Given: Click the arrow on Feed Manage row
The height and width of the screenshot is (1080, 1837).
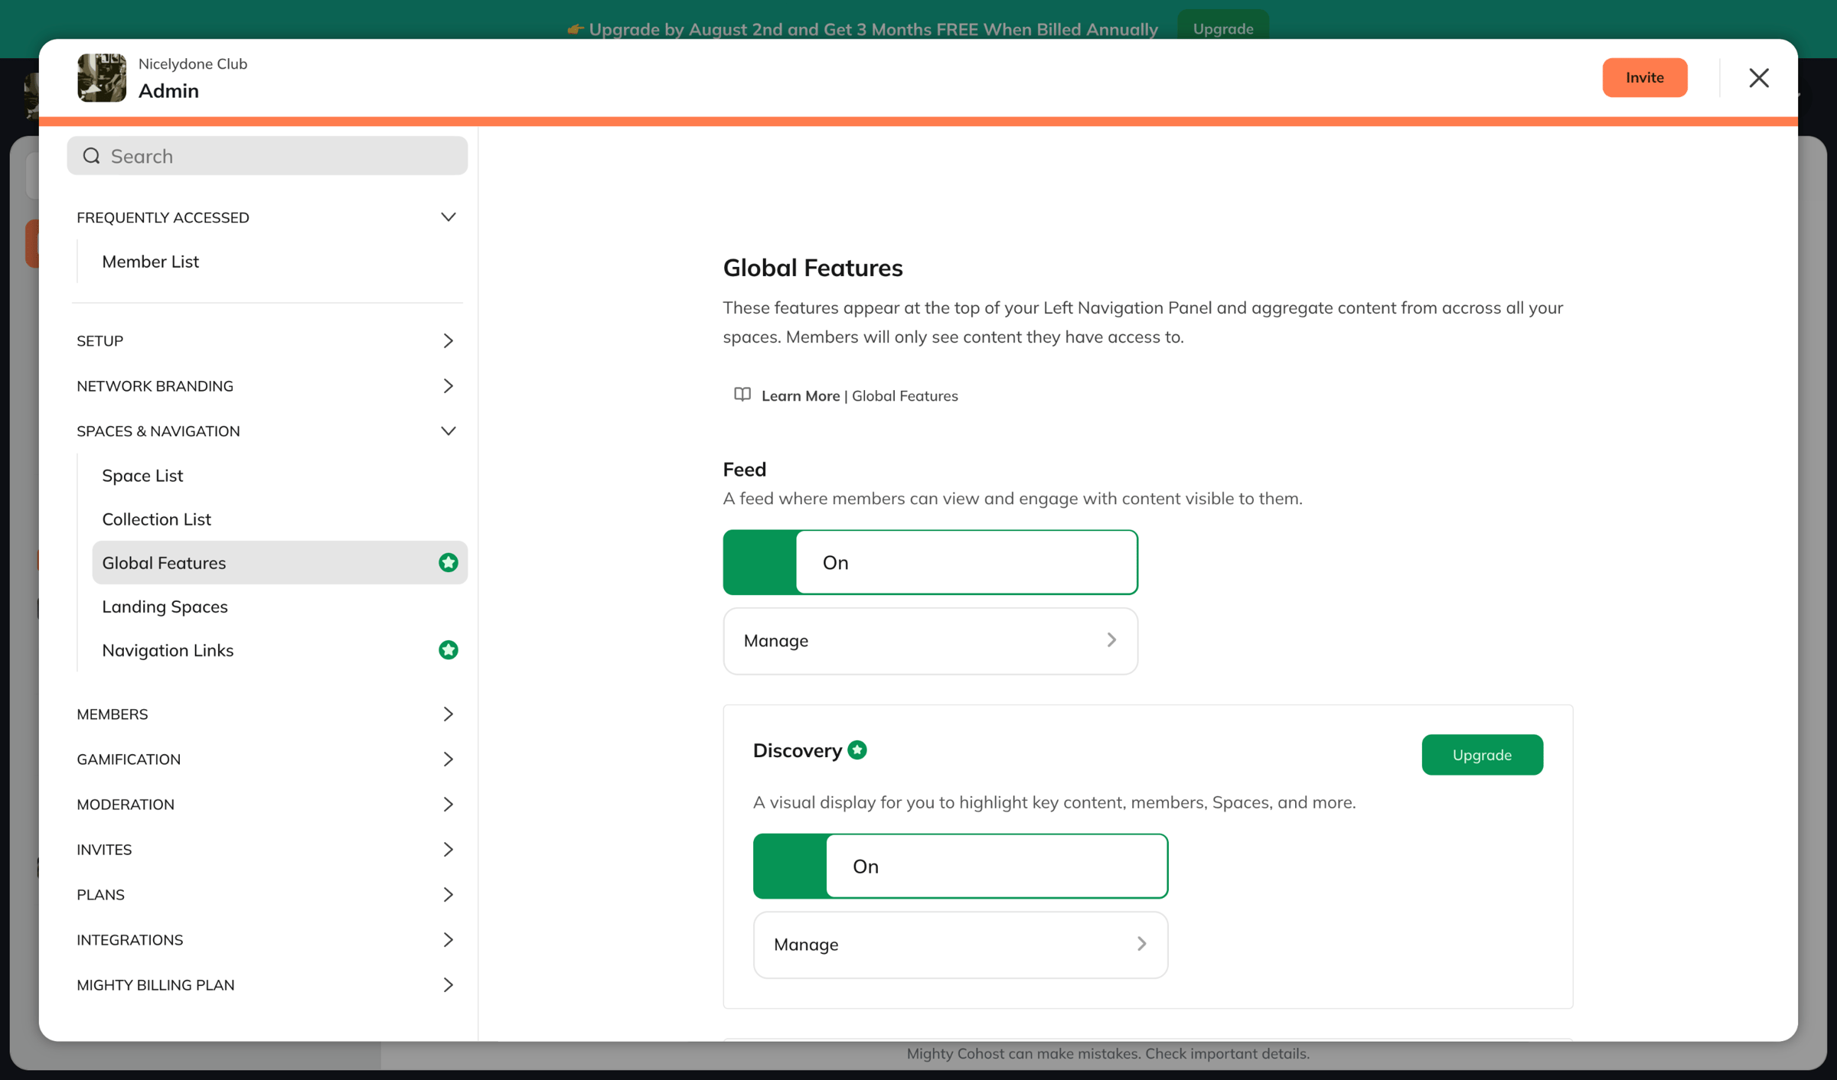Looking at the screenshot, I should click(1111, 639).
